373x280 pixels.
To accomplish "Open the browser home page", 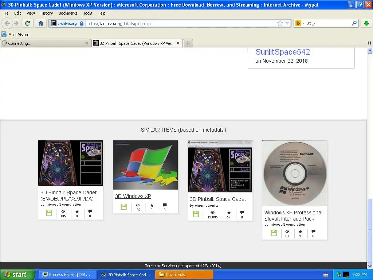I will tap(41, 23).
